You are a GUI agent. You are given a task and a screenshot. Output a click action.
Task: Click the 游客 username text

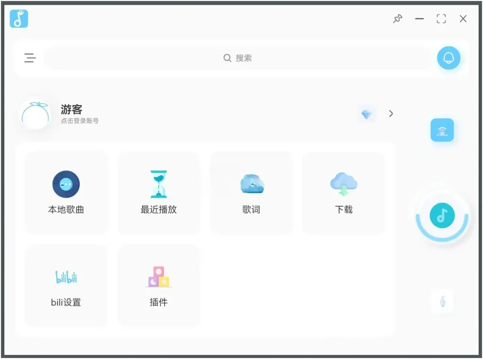tap(72, 109)
